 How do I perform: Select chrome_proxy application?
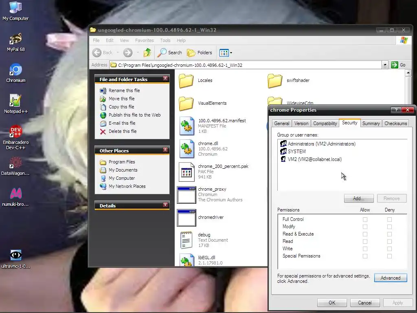210,194
